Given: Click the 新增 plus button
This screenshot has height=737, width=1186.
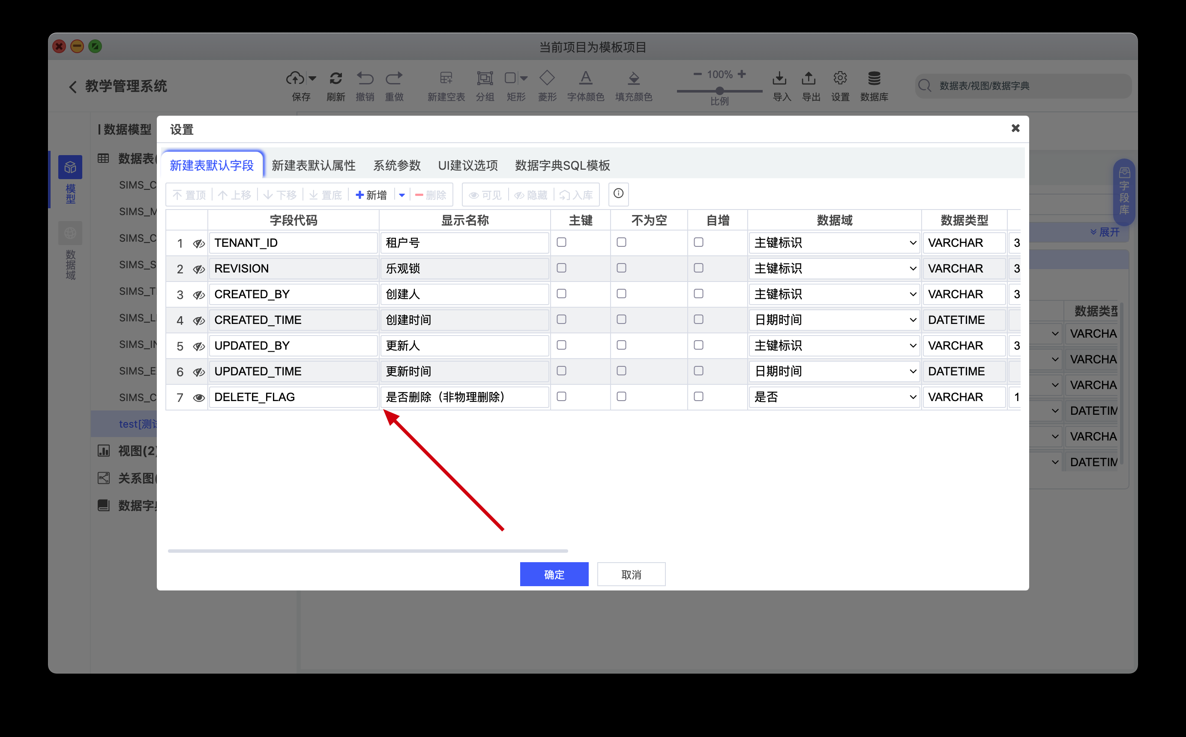Looking at the screenshot, I should tap(371, 195).
